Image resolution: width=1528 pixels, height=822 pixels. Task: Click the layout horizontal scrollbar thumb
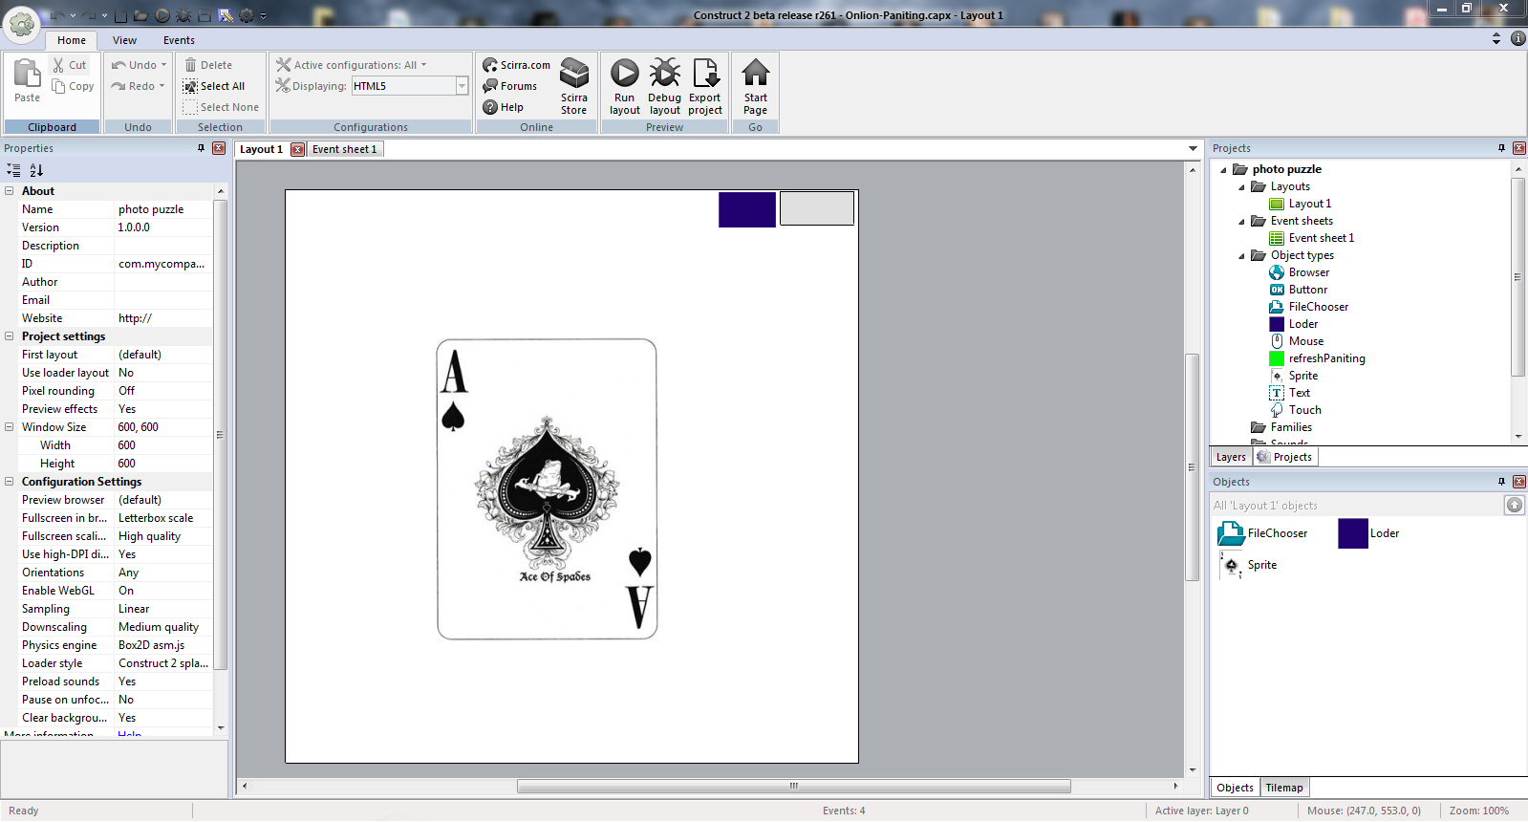[793, 786]
